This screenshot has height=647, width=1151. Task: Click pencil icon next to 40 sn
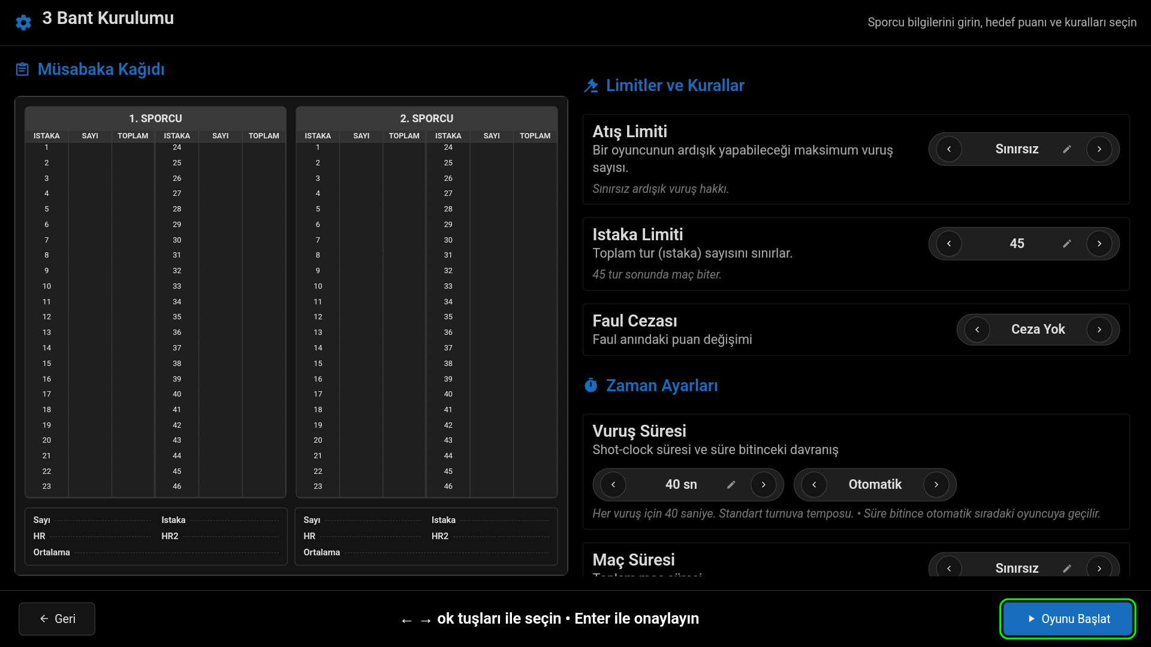[731, 485]
